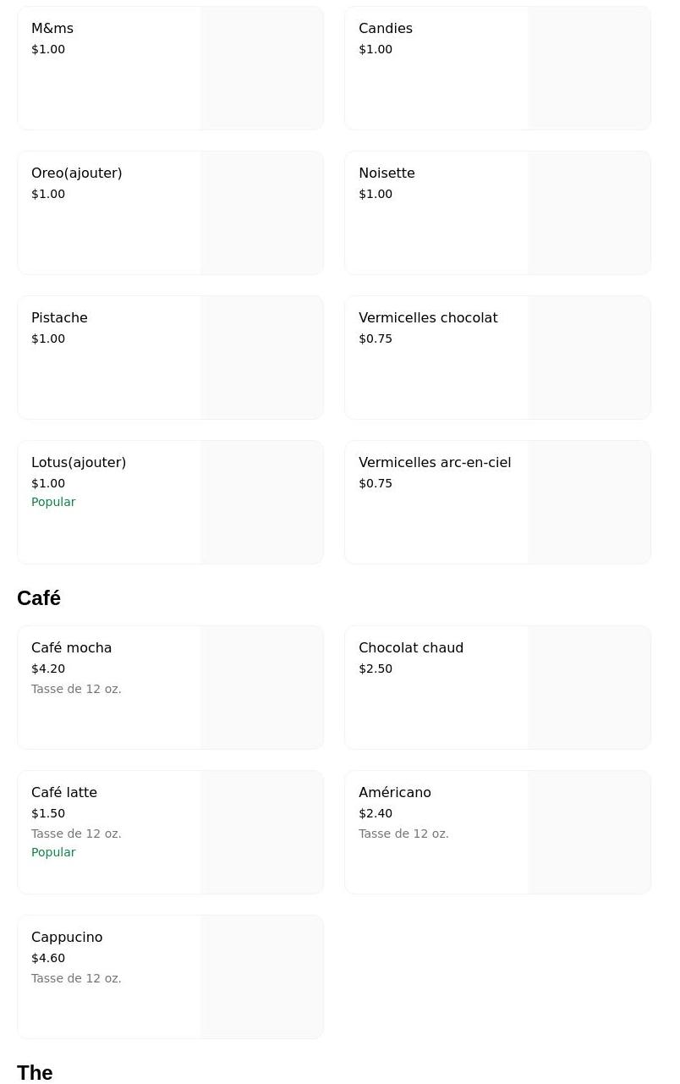Click the Café mocha image thumbnail

point(262,687)
